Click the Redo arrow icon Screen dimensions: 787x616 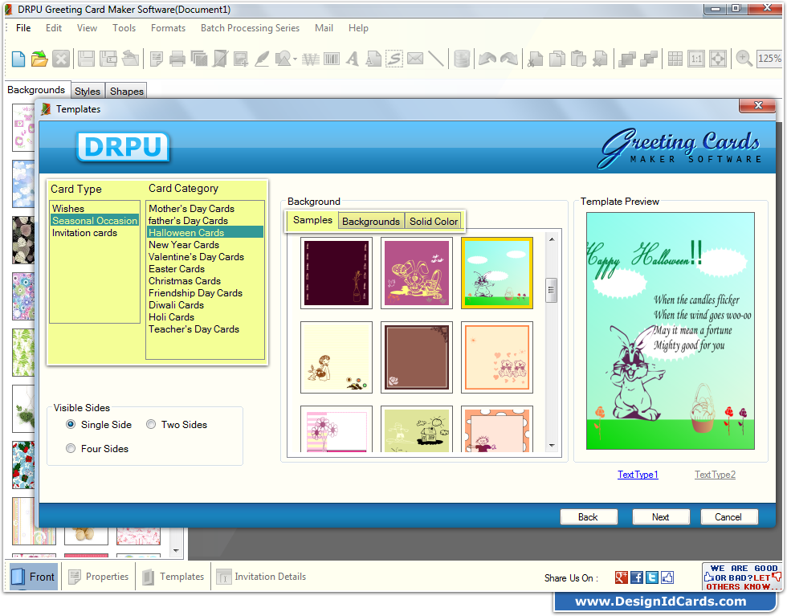[509, 59]
